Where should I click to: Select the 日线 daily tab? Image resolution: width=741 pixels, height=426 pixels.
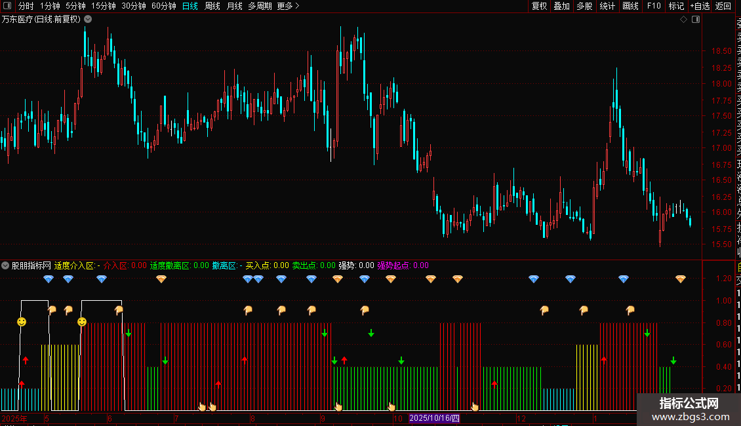[190, 6]
